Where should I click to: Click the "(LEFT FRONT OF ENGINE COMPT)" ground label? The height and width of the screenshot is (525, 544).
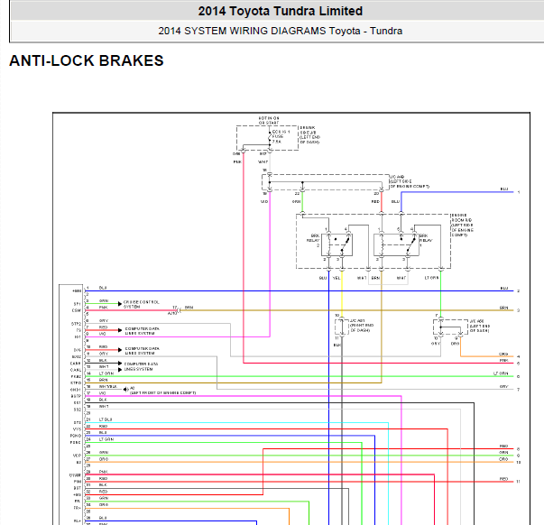click(x=162, y=392)
